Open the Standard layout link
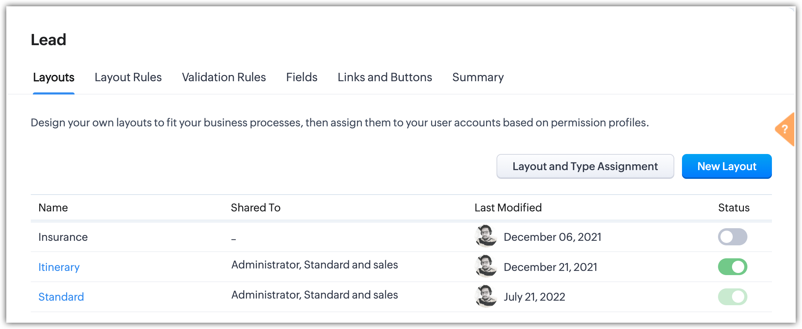 click(x=61, y=297)
